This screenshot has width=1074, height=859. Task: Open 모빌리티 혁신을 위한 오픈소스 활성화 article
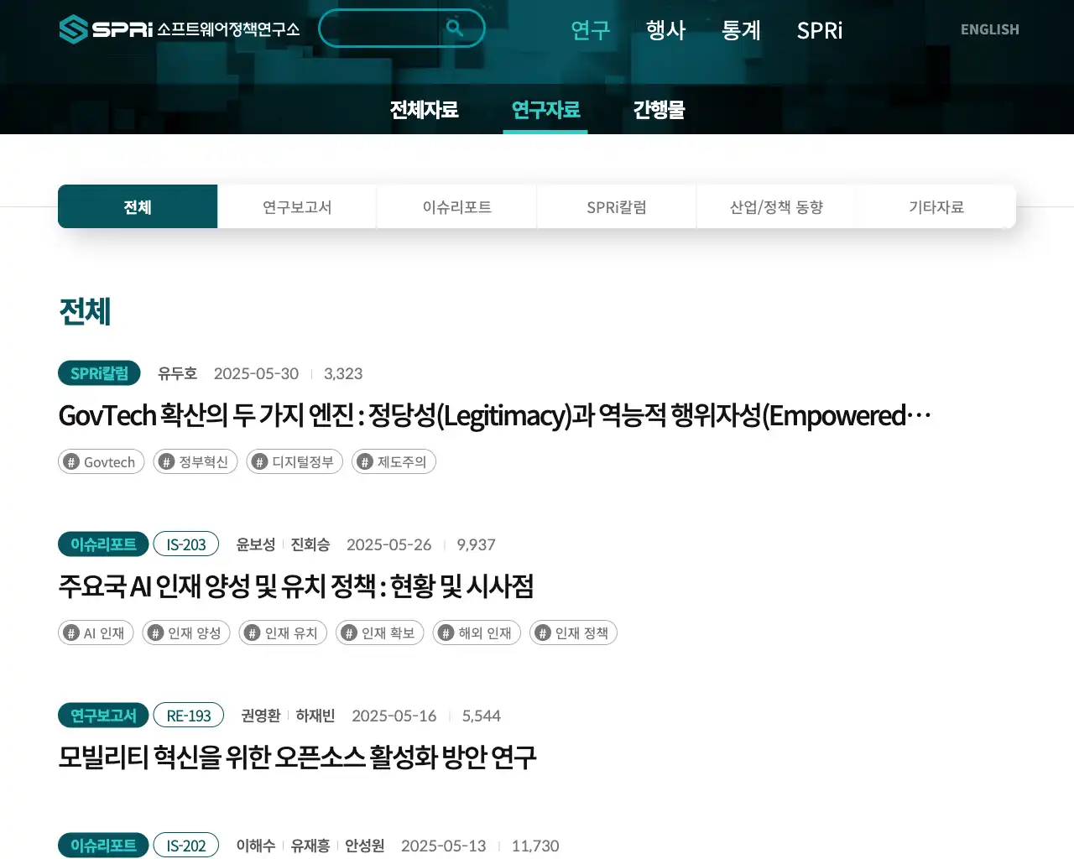[297, 757]
